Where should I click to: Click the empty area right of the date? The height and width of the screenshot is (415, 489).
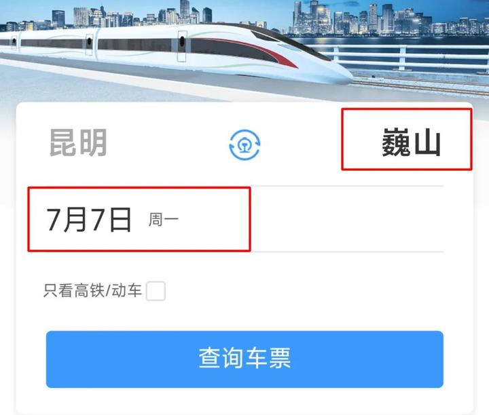347,219
